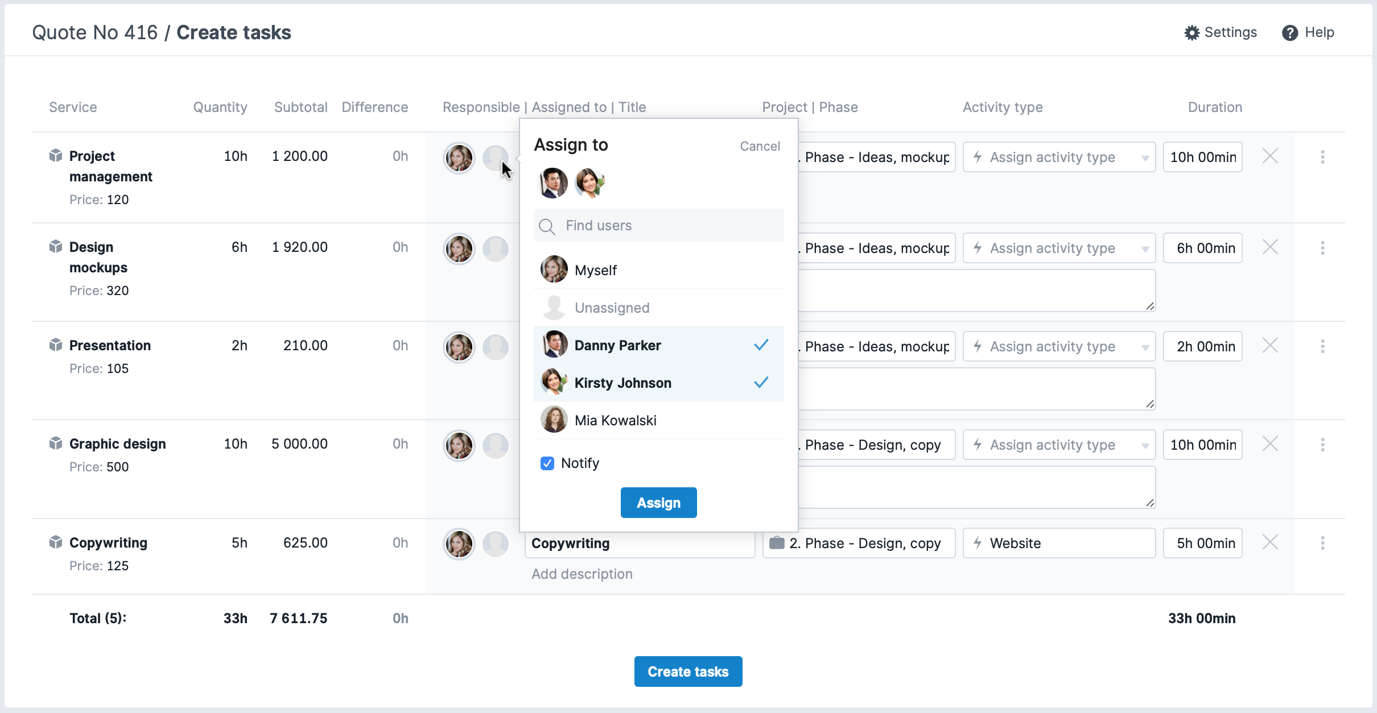Click the description box in Design mockups row
Viewport: 1377px width, 713px height.
(977, 291)
